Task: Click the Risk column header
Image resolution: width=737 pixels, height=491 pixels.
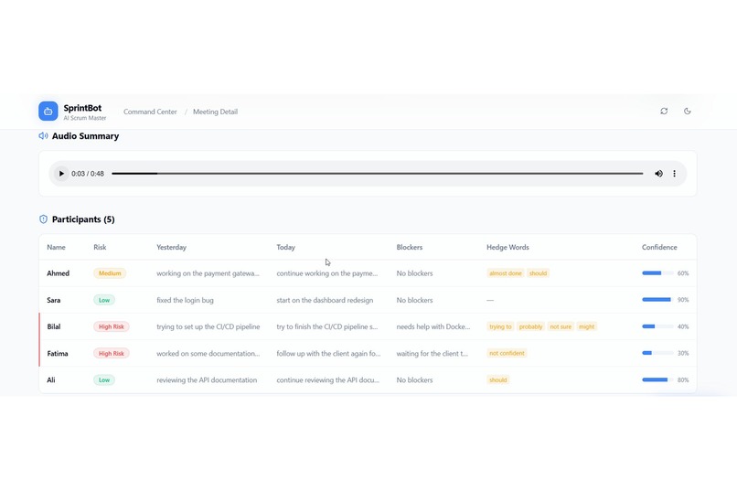Action: 100,247
